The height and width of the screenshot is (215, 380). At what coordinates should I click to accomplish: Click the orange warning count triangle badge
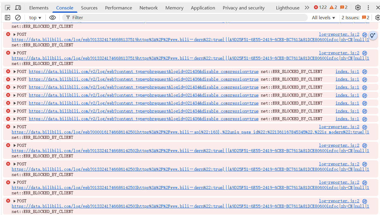[x=333, y=8]
